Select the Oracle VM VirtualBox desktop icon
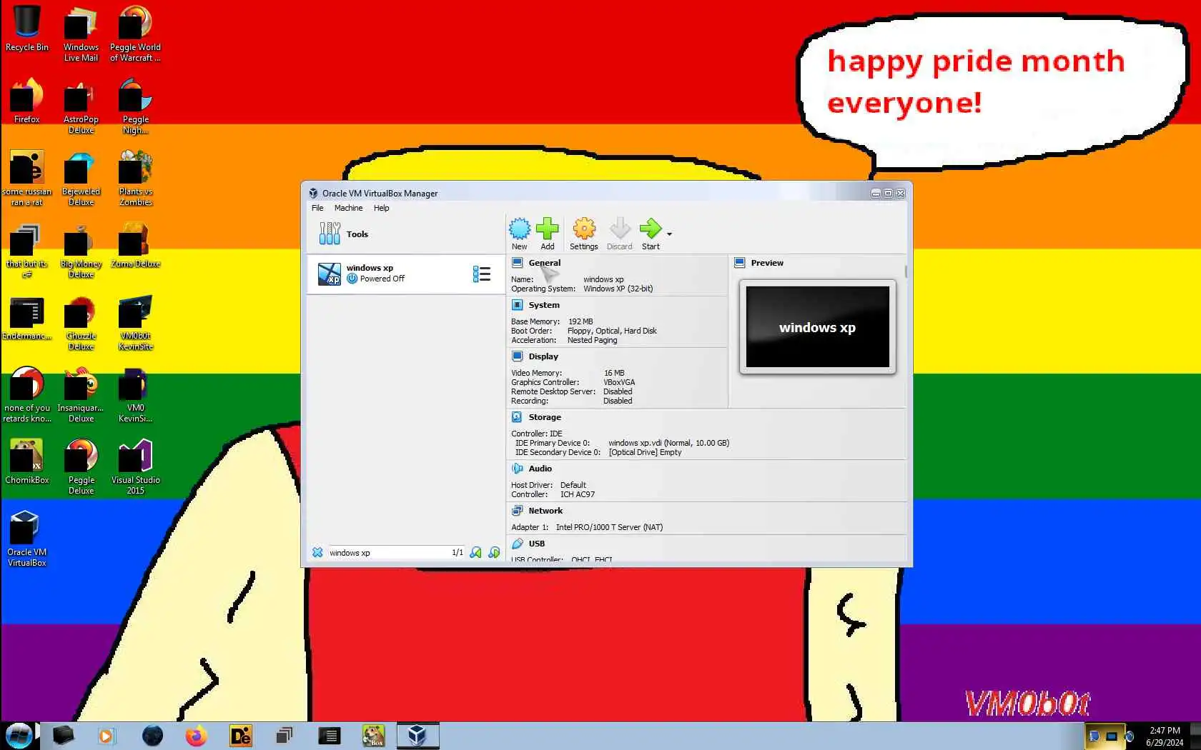This screenshot has width=1201, height=750. pos(27,539)
